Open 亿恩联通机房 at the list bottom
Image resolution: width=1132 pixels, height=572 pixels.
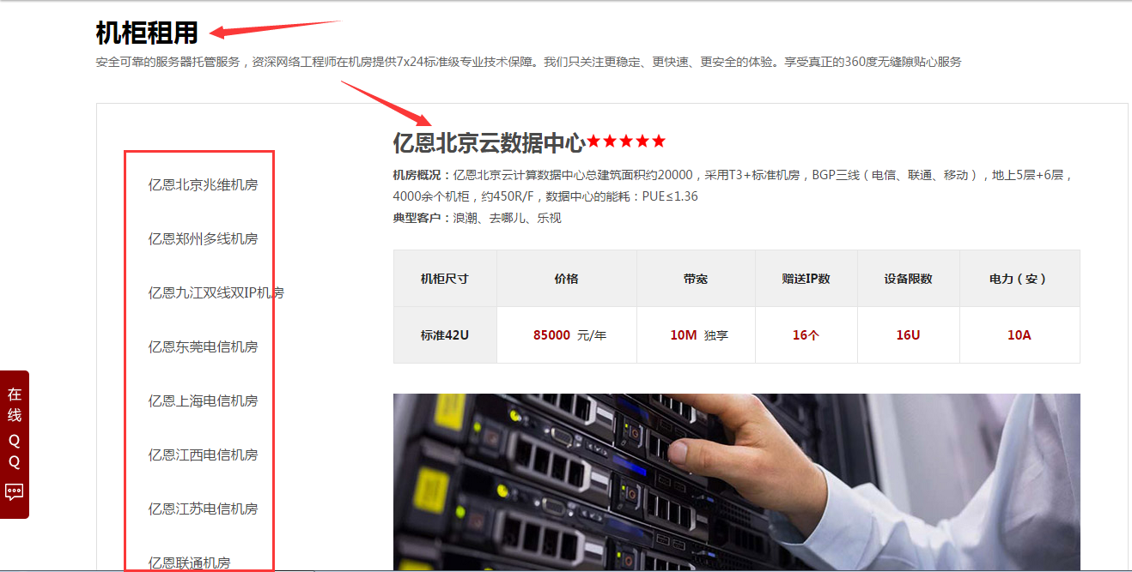[189, 563]
